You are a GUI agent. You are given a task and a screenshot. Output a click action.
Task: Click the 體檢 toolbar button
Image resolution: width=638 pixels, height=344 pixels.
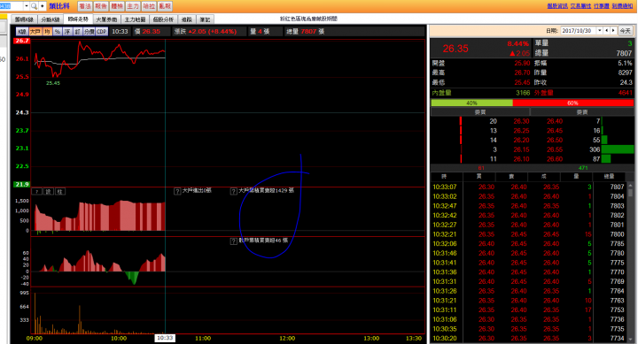(117, 6)
